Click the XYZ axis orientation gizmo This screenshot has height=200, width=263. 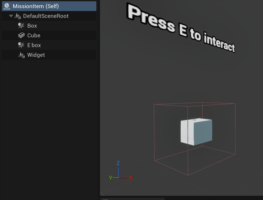121,171
